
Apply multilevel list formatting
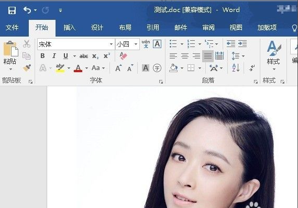[x=209, y=44]
